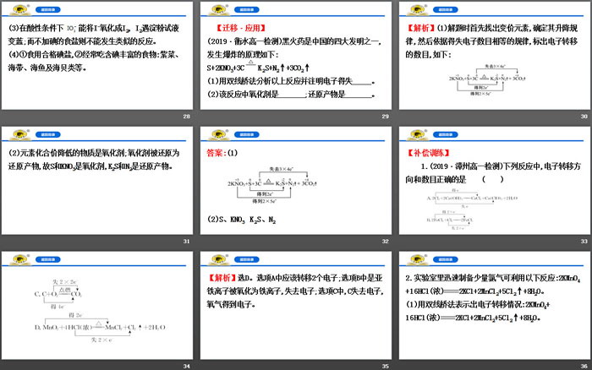Click the logo icon on slide 28
The image size is (592, 370).
click(19, 8)
